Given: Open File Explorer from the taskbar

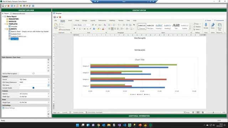Looking at the screenshot, I should coord(109,125).
